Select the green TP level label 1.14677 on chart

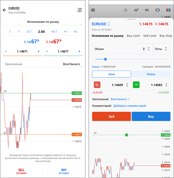coord(77,93)
